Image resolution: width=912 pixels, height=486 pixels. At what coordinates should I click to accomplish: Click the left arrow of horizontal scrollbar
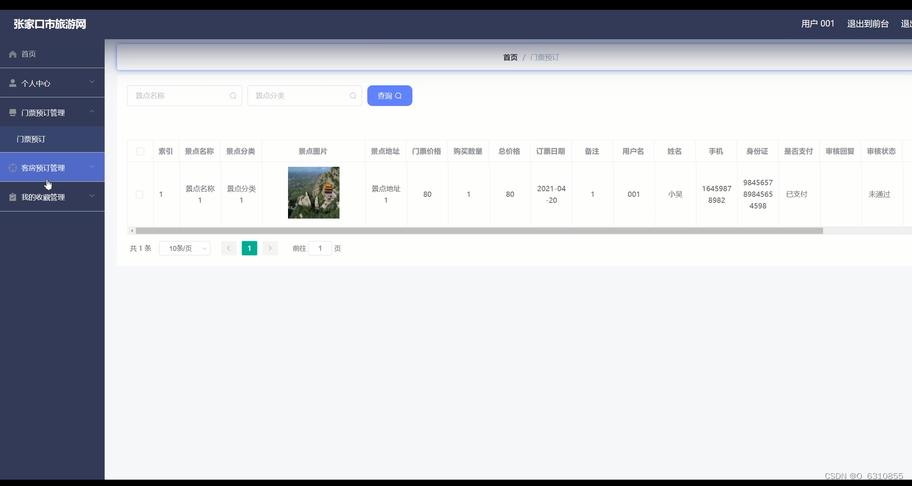coord(132,231)
